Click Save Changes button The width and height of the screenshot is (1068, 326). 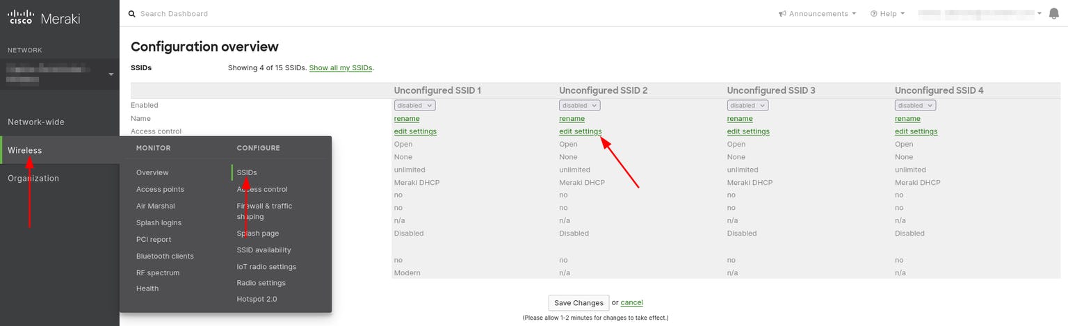(x=578, y=303)
